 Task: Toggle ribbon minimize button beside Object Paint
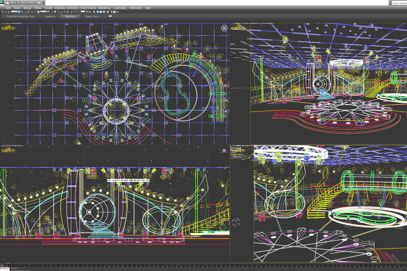(x=110, y=16)
